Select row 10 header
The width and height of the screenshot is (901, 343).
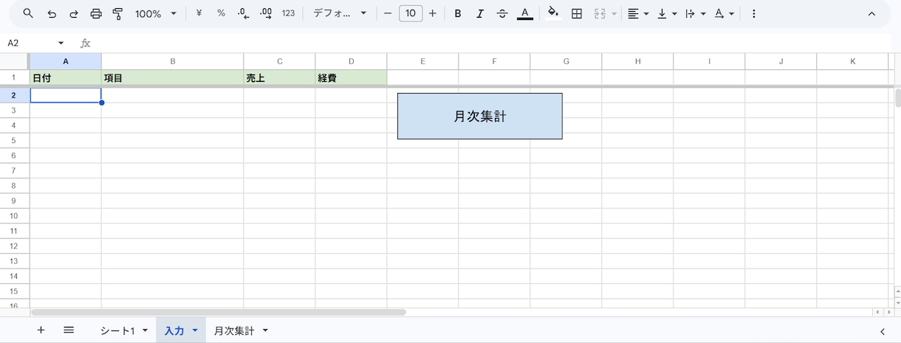coord(14,215)
